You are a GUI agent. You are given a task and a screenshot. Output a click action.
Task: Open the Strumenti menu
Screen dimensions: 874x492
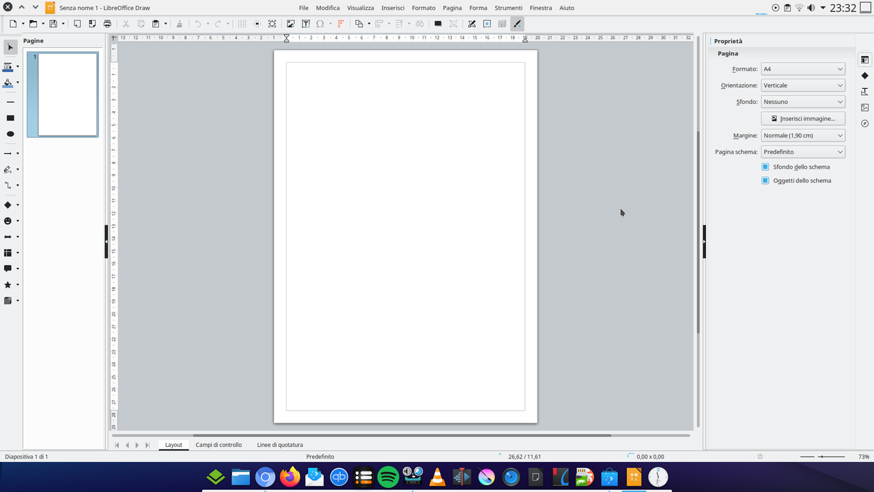click(509, 8)
